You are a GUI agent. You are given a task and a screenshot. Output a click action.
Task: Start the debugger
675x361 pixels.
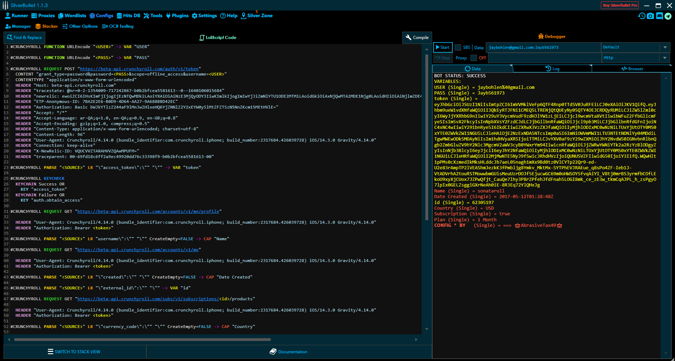tap(443, 47)
